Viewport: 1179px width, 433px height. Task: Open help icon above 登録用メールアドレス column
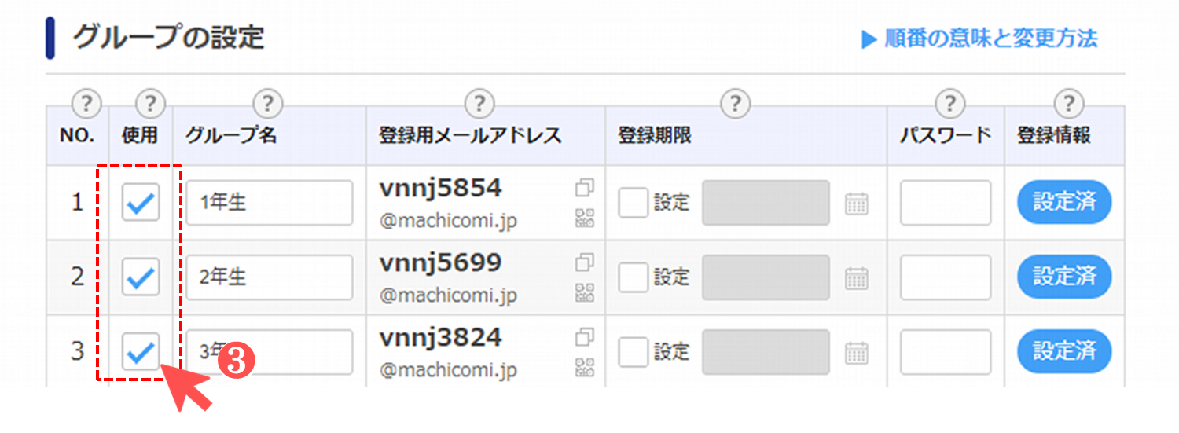point(479,102)
